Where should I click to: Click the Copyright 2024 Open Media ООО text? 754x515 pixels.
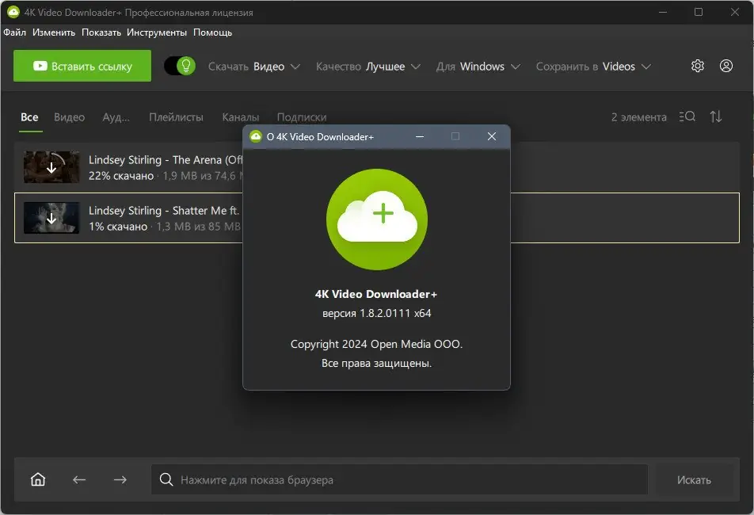tap(376, 345)
